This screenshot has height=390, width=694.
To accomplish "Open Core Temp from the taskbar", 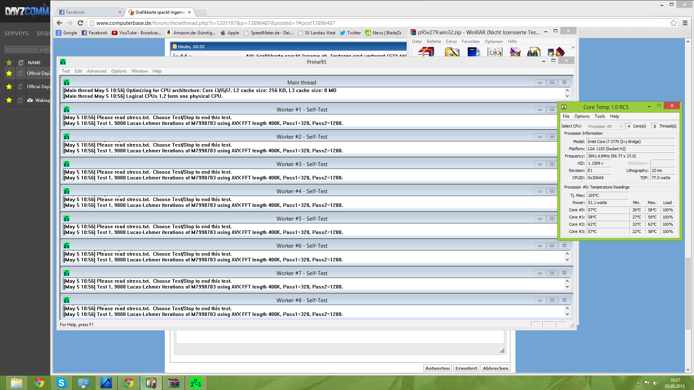I will [x=151, y=383].
